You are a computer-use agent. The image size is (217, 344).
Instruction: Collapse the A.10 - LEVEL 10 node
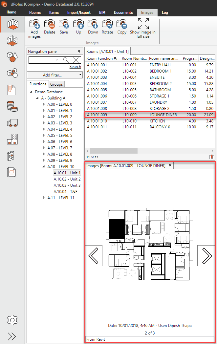click(44, 167)
